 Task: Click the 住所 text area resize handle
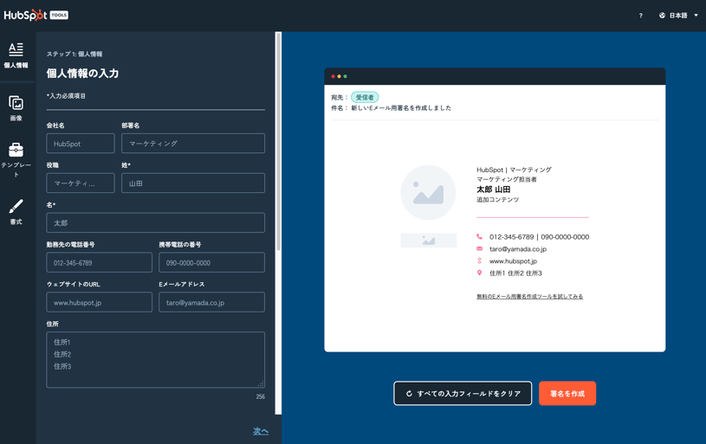(261, 383)
